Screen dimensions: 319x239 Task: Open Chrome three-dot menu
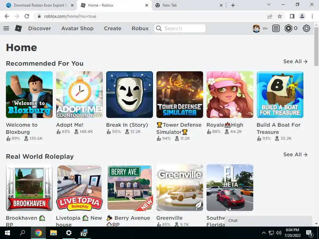click(x=312, y=16)
